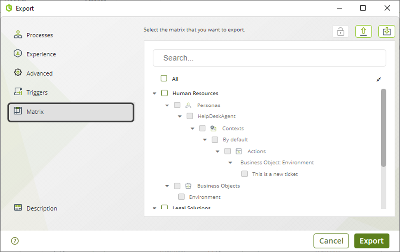Collapse the Personas node
400x252 pixels.
[x=167, y=105]
